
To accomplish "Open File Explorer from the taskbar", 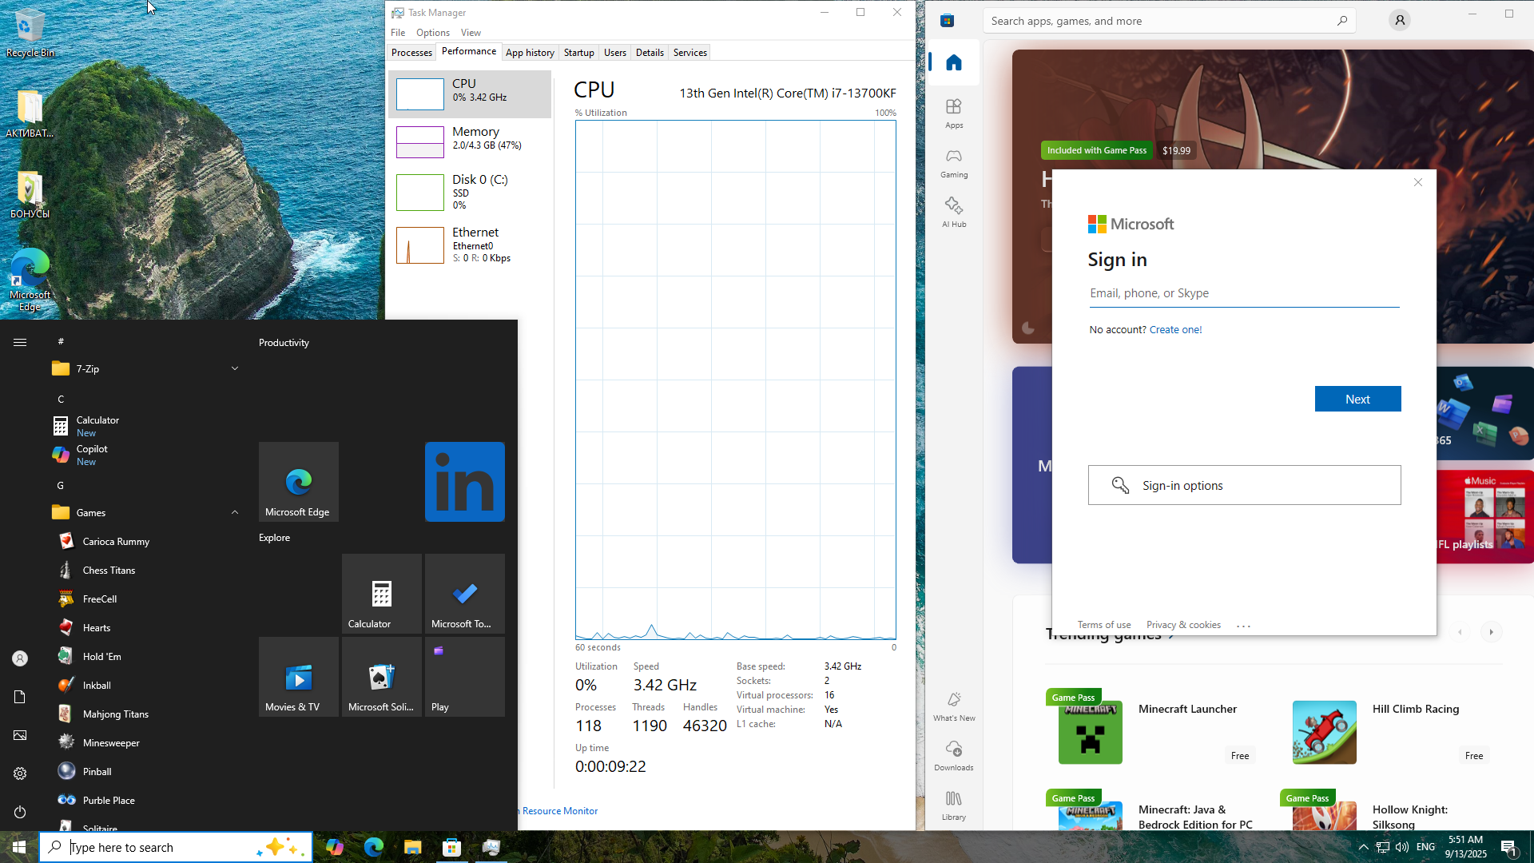I will 412,847.
